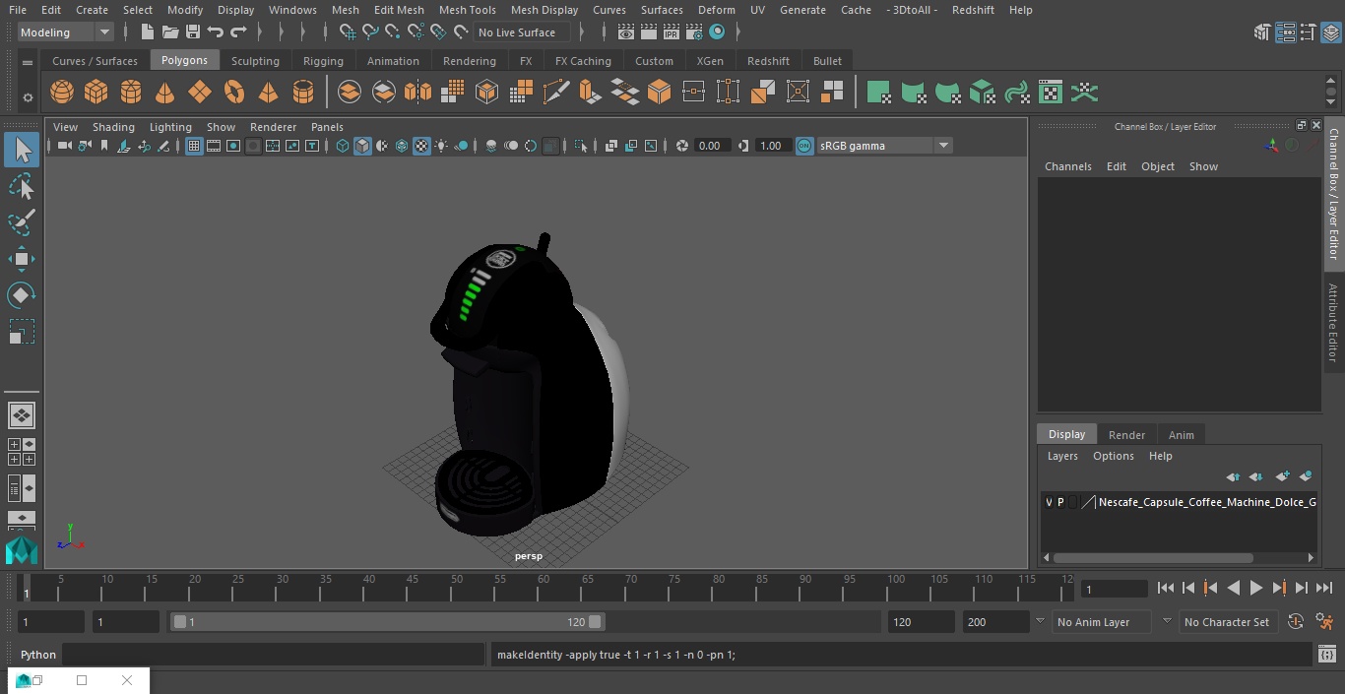Go to start of playback range
This screenshot has width=1345, height=694.
pyautogui.click(x=1166, y=588)
